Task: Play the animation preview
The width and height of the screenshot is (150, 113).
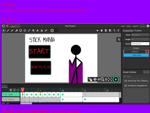Action: pyautogui.click(x=116, y=79)
